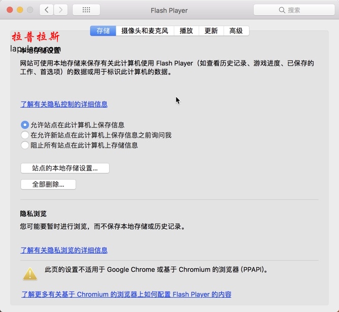This screenshot has height=312, width=339.
Task: Switch to the 存储 tab
Action: click(103, 30)
